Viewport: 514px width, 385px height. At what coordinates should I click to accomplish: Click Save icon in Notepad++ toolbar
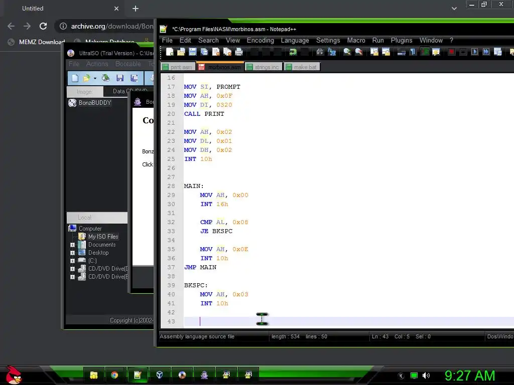(x=192, y=52)
